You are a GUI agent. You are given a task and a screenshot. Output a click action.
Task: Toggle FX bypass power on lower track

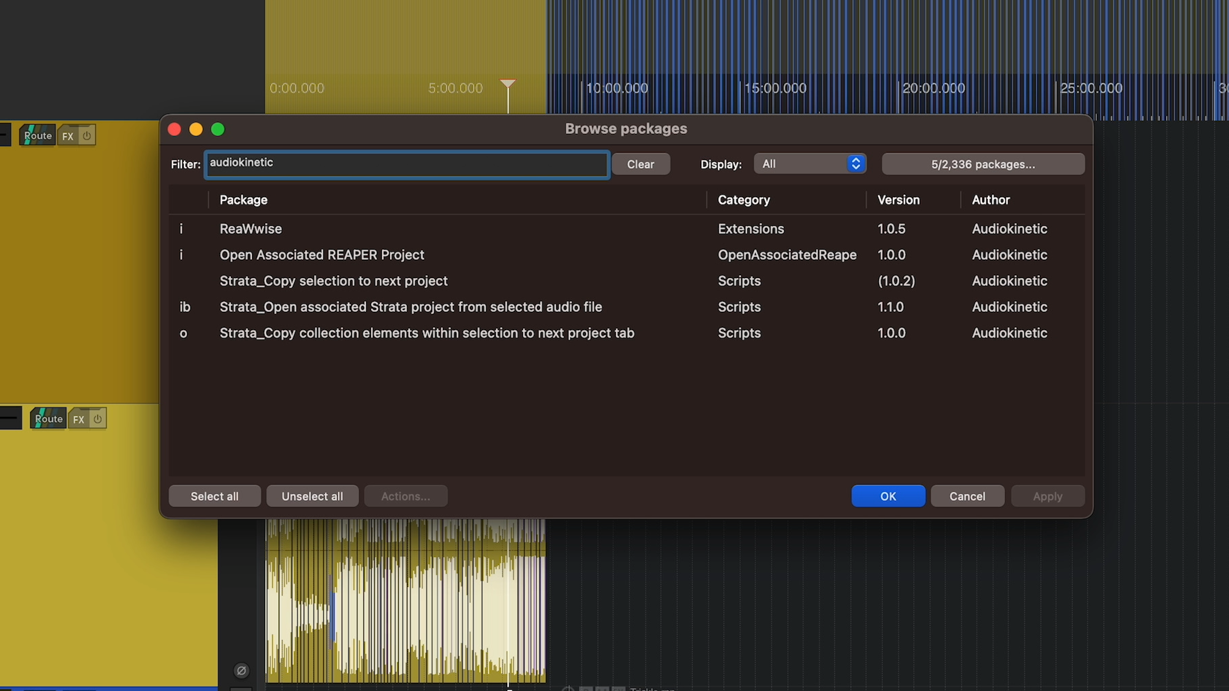97,419
